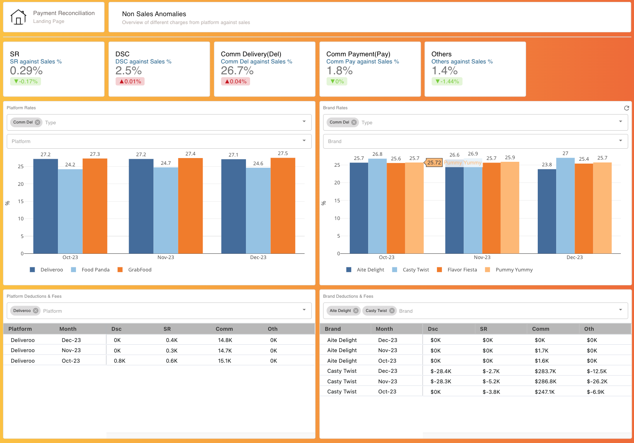634x443 pixels.
Task: Click the Comm Payment(Pay) card
Action: coord(370,69)
